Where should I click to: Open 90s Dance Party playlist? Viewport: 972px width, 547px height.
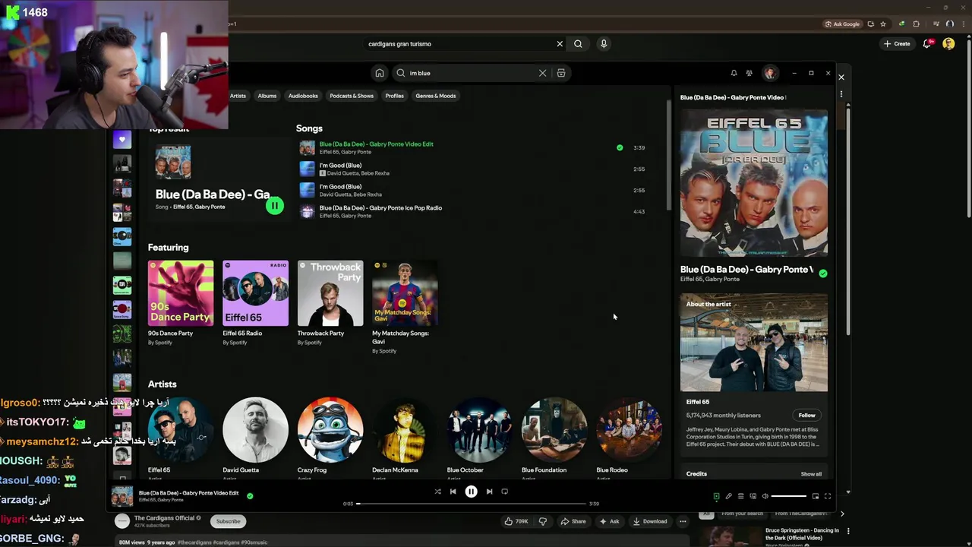tap(181, 293)
